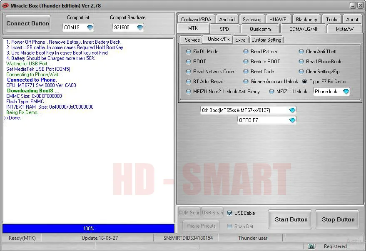Switch to the Android tab

pos(227,20)
